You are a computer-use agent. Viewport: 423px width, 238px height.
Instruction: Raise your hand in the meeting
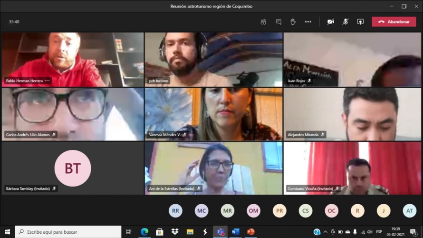293,22
